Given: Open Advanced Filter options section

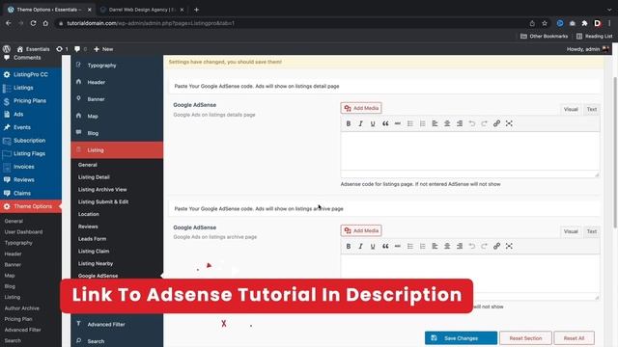Looking at the screenshot, I should click(117, 324).
